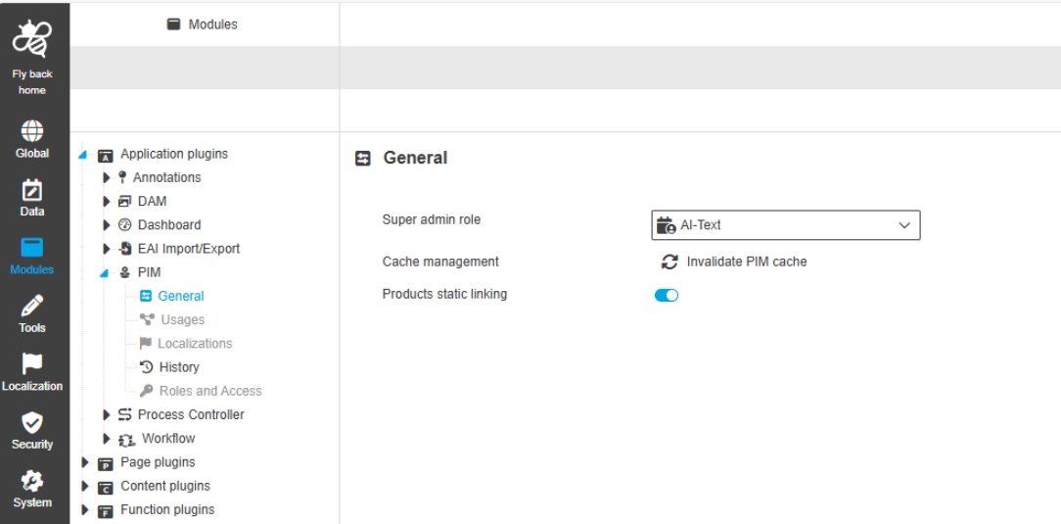Select the History item under PIM
The height and width of the screenshot is (524, 1061).
tap(177, 367)
